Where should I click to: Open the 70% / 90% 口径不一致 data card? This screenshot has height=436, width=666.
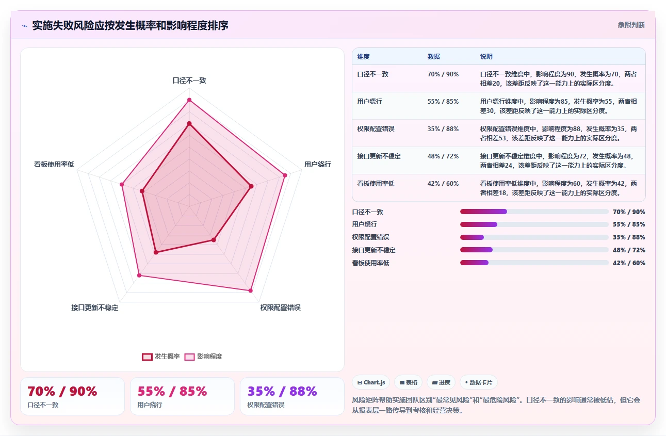(72, 396)
